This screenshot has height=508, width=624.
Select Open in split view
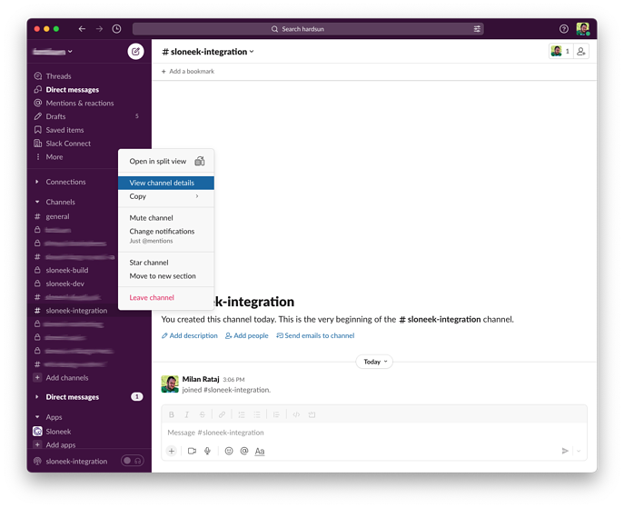pos(166,162)
